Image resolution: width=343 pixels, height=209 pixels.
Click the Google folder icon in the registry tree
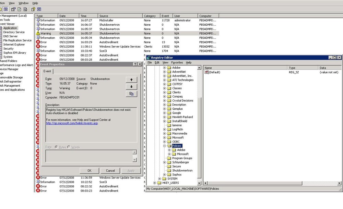pyautogui.click(x=169, y=113)
